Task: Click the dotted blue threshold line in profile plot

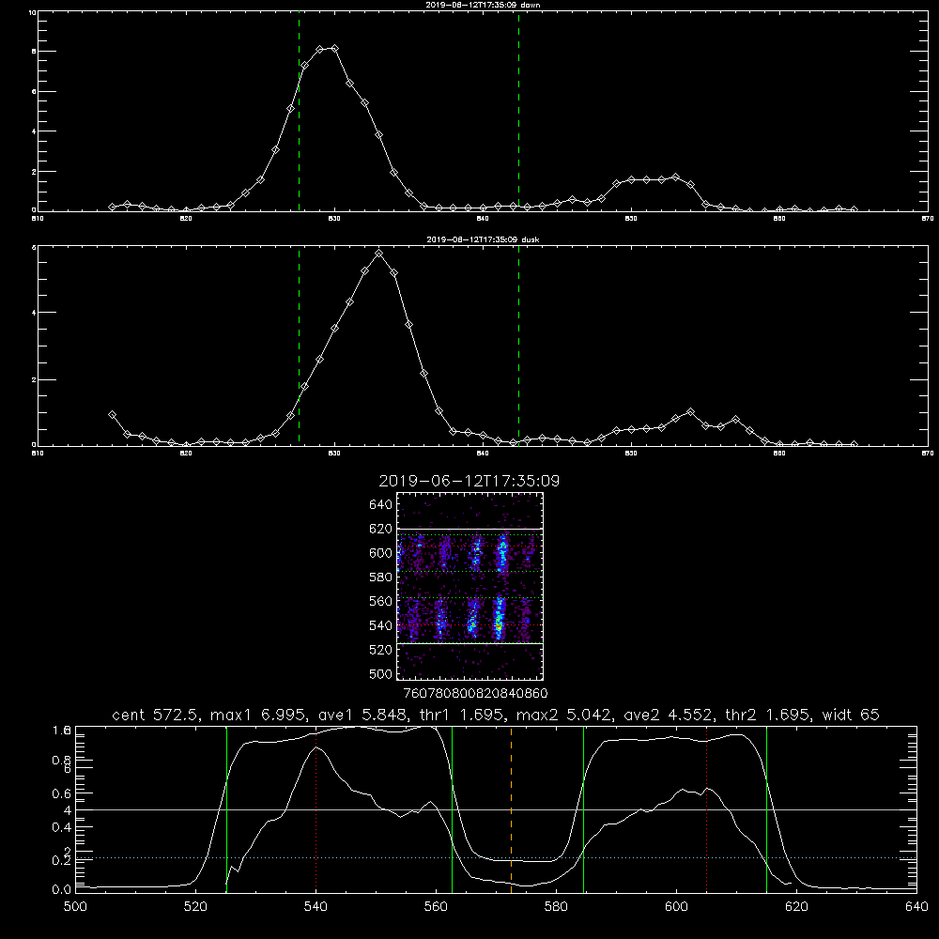Action: point(496,857)
